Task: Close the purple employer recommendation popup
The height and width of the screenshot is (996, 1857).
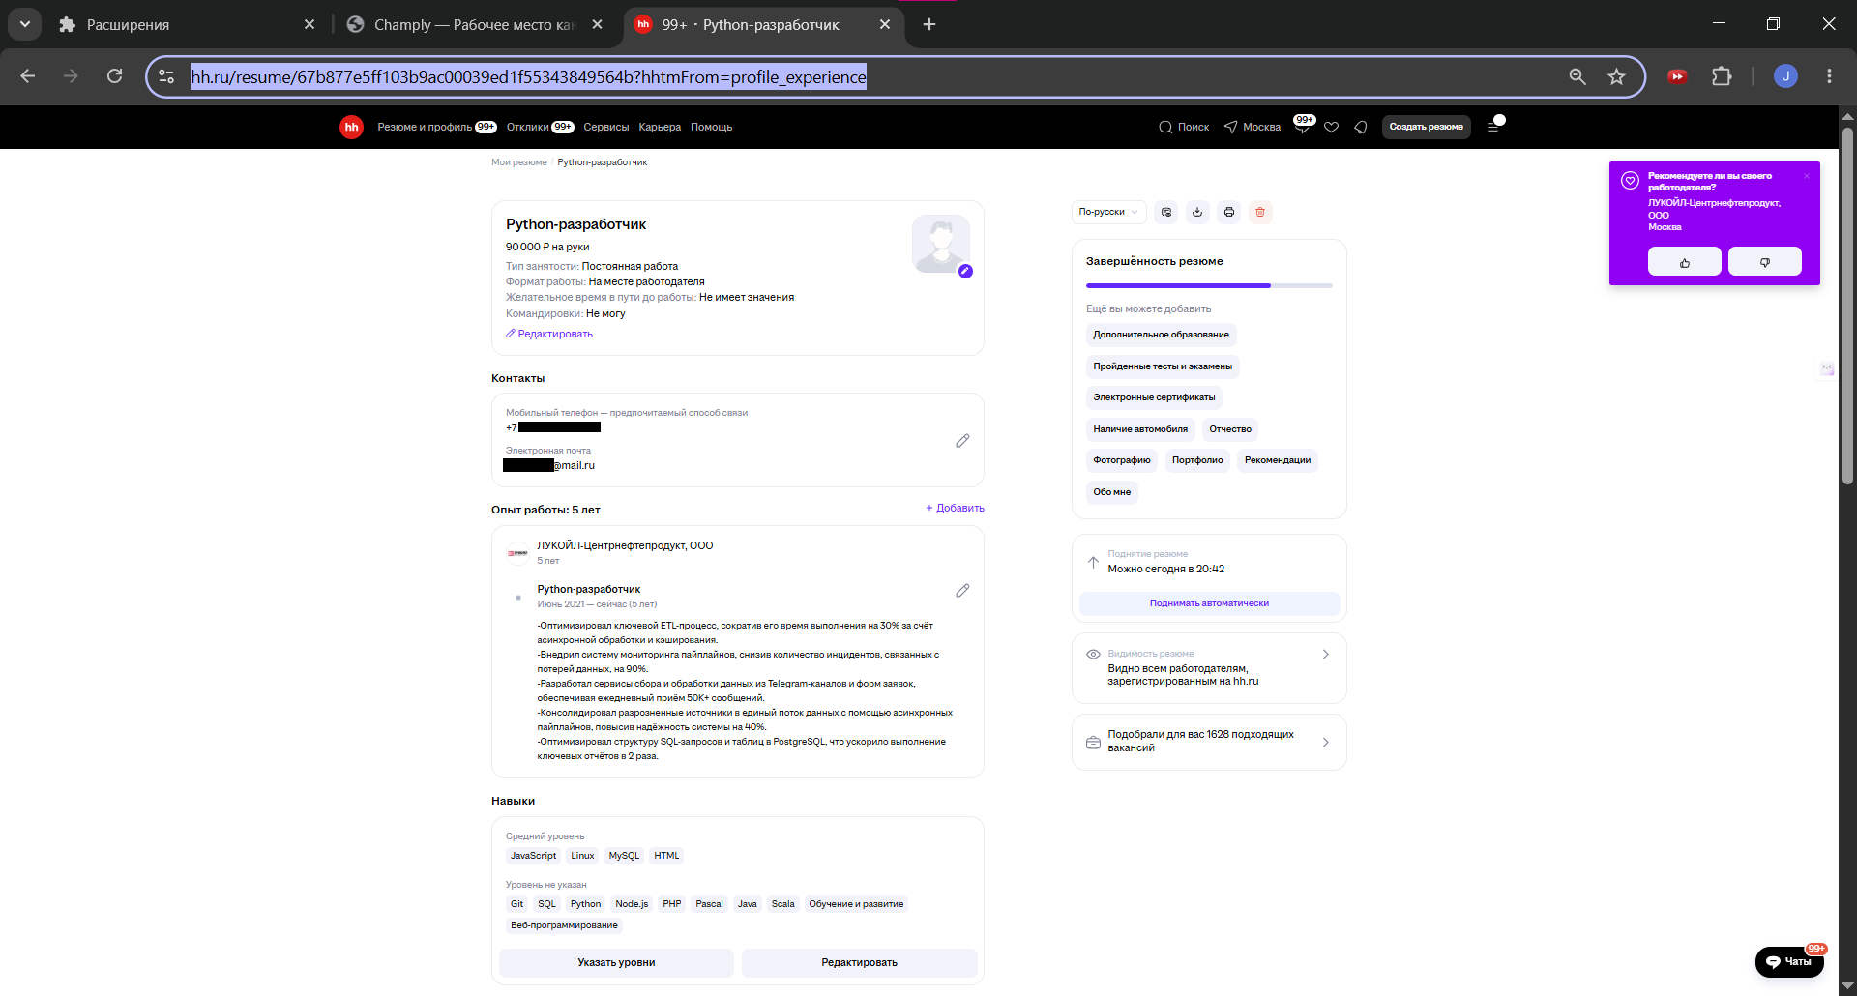Action: [x=1806, y=176]
